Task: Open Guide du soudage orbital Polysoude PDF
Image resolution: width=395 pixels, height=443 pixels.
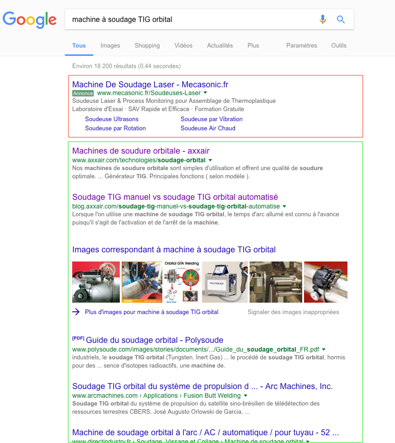Action: 155,340
